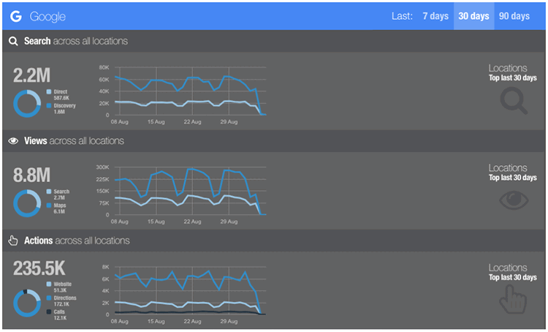Click the Search legend swatch under Views
The image size is (548, 332).
(49, 192)
